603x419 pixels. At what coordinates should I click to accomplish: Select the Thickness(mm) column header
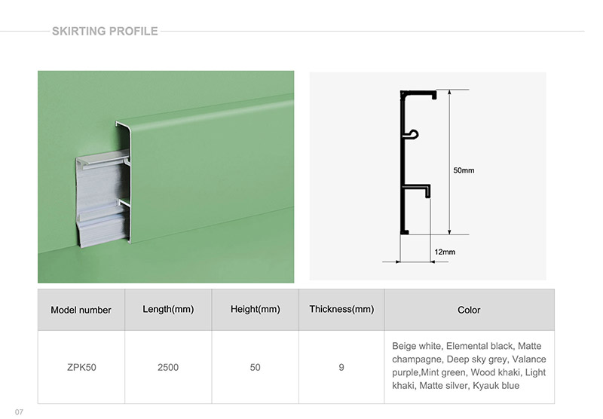341,310
